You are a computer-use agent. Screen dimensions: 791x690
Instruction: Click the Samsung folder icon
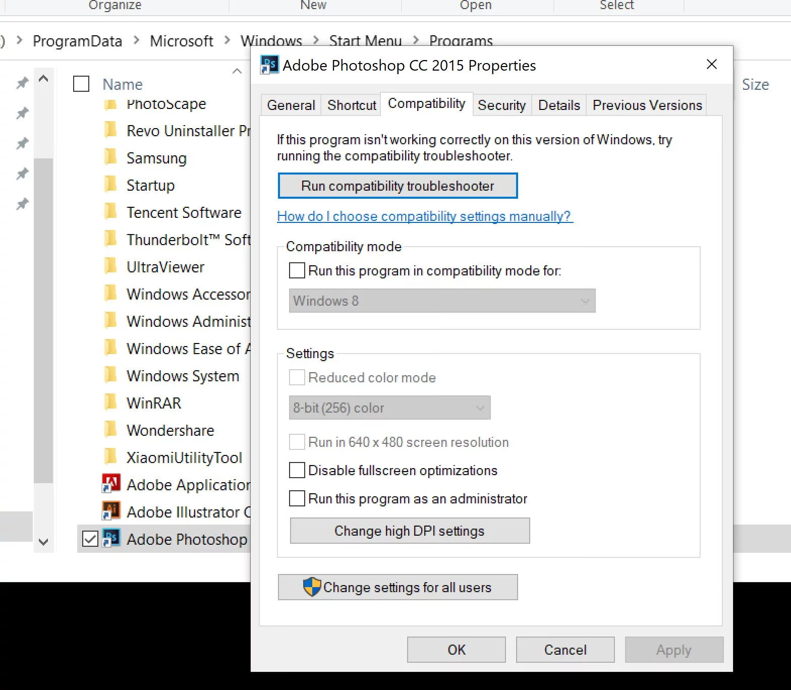(x=111, y=157)
